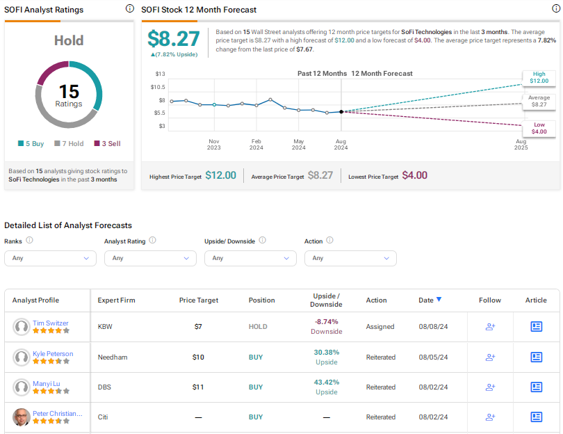Image resolution: width=563 pixels, height=434 pixels.
Task: Click the Hold consensus rating heading
Action: (69, 40)
